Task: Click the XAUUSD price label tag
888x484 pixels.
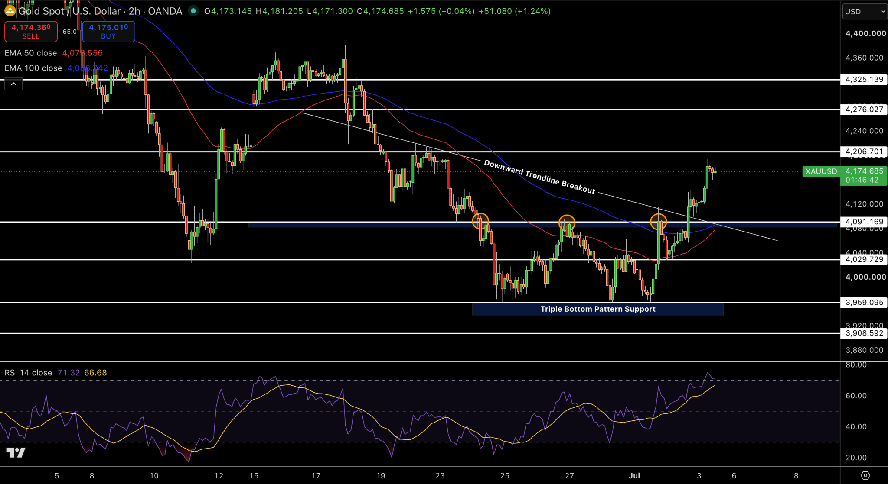Action: tap(821, 171)
